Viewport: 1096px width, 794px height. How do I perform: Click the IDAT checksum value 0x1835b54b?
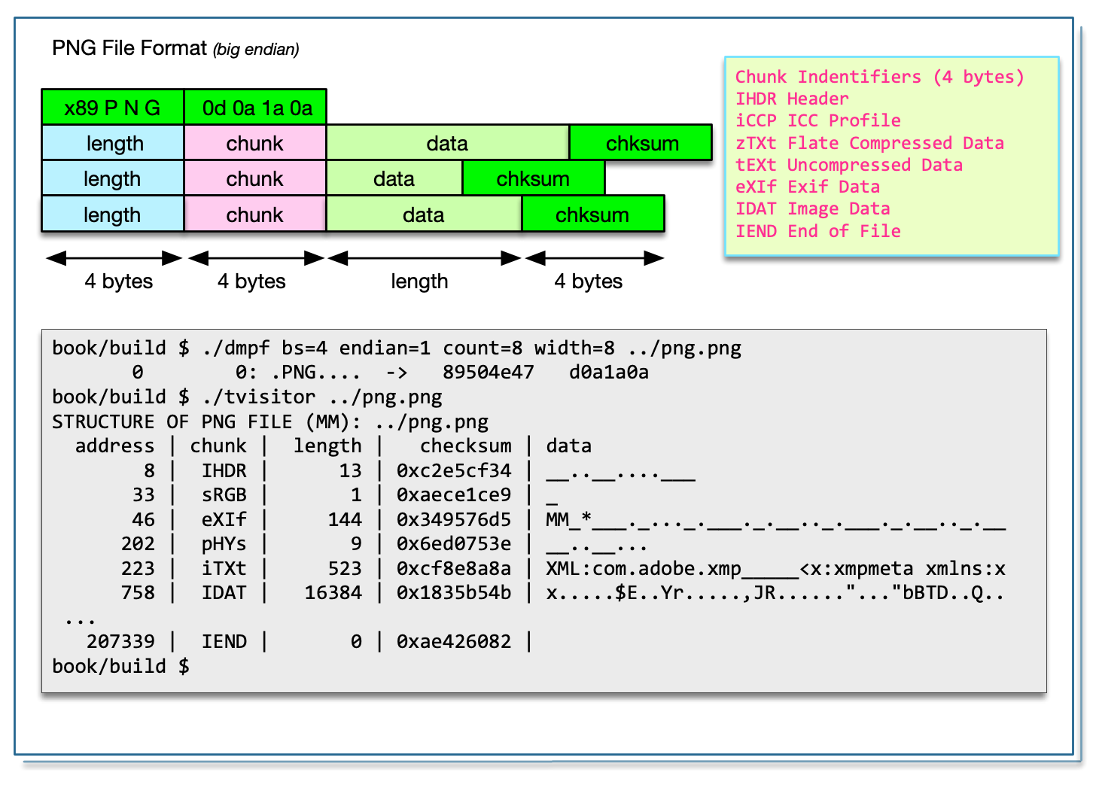pos(454,592)
